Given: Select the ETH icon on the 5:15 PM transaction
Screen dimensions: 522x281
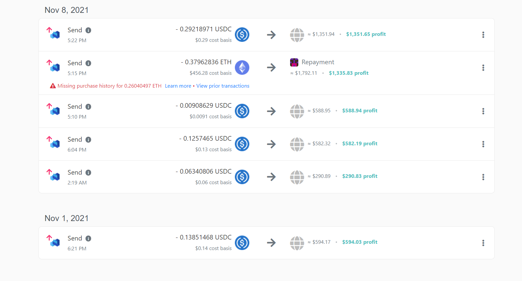Looking at the screenshot, I should click(242, 67).
